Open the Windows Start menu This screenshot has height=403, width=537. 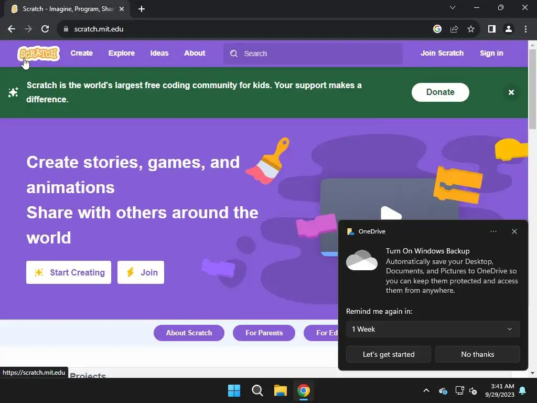pyautogui.click(x=234, y=390)
